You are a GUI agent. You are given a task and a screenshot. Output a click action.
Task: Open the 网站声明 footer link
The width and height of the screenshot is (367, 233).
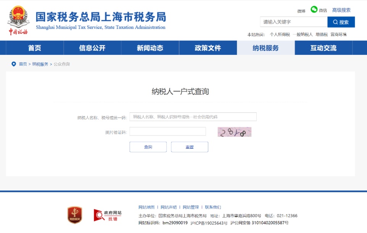tap(169, 207)
